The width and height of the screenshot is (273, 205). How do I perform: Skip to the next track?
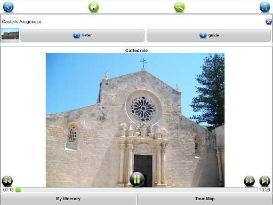[x=264, y=181]
